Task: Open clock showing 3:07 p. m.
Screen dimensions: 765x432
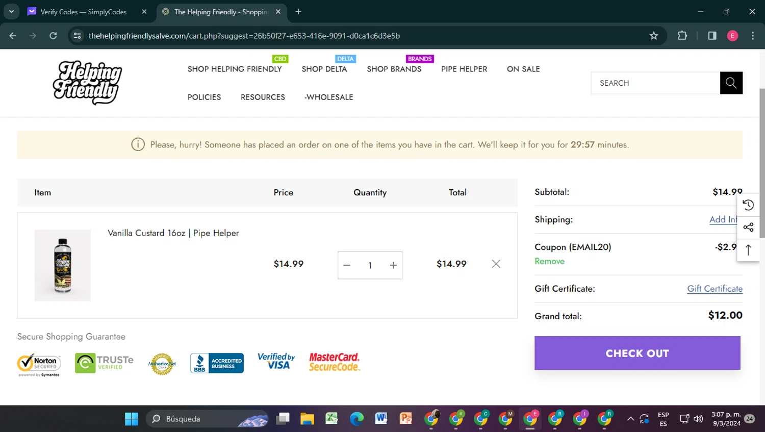Action: coord(726,419)
